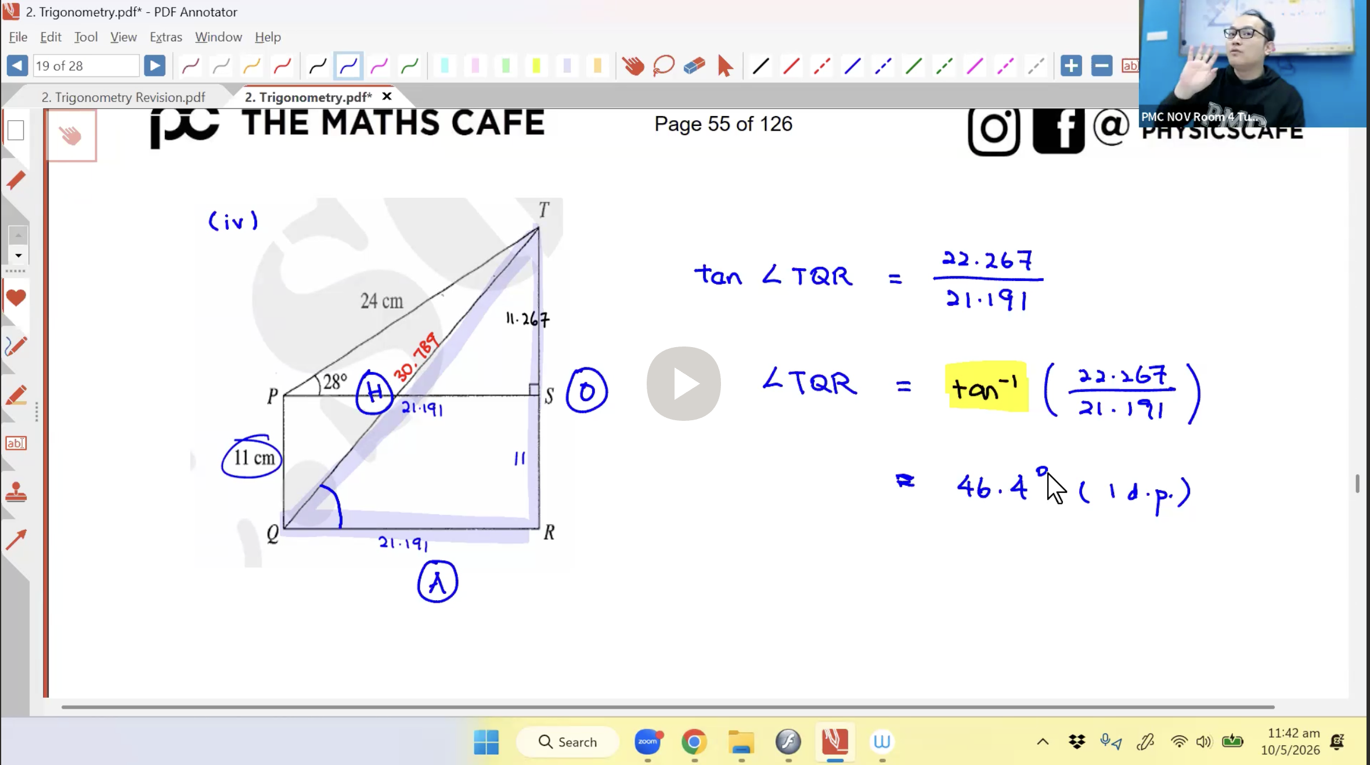Select the marker highlighter tool in left sidebar
1370x765 pixels.
[16, 396]
